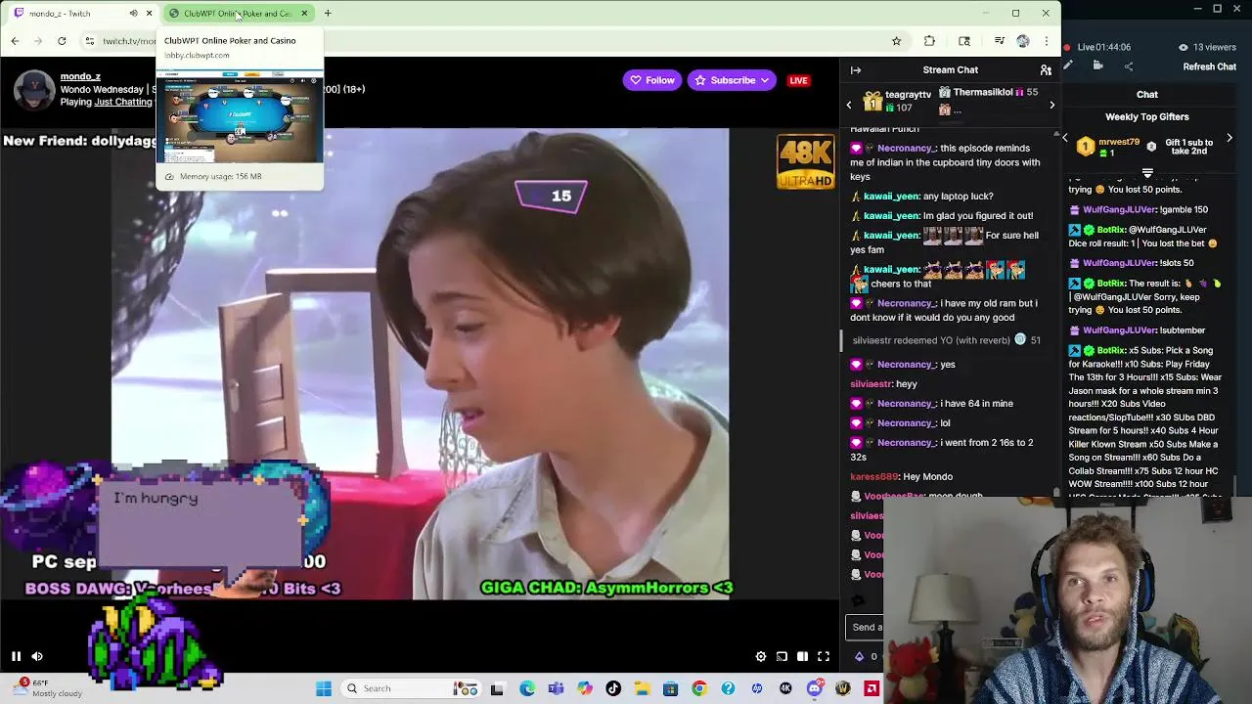
Task: Open the chat community users list
Action: 1046,70
